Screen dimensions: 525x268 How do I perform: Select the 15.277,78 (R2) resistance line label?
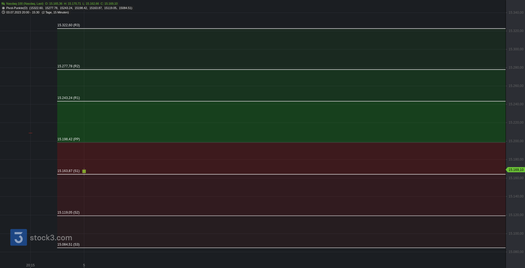click(x=69, y=66)
